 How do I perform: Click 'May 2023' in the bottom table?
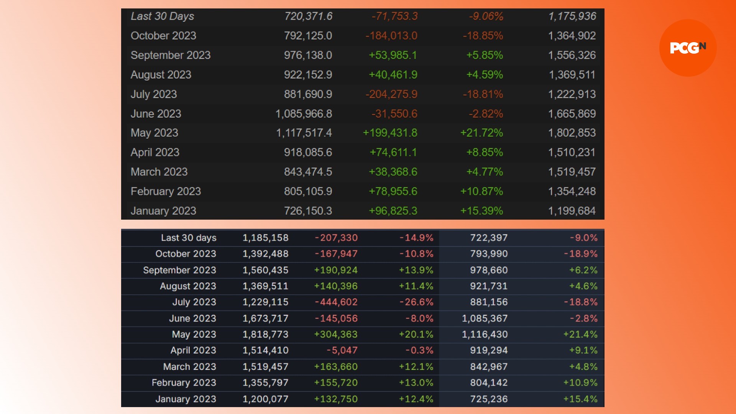194,335
